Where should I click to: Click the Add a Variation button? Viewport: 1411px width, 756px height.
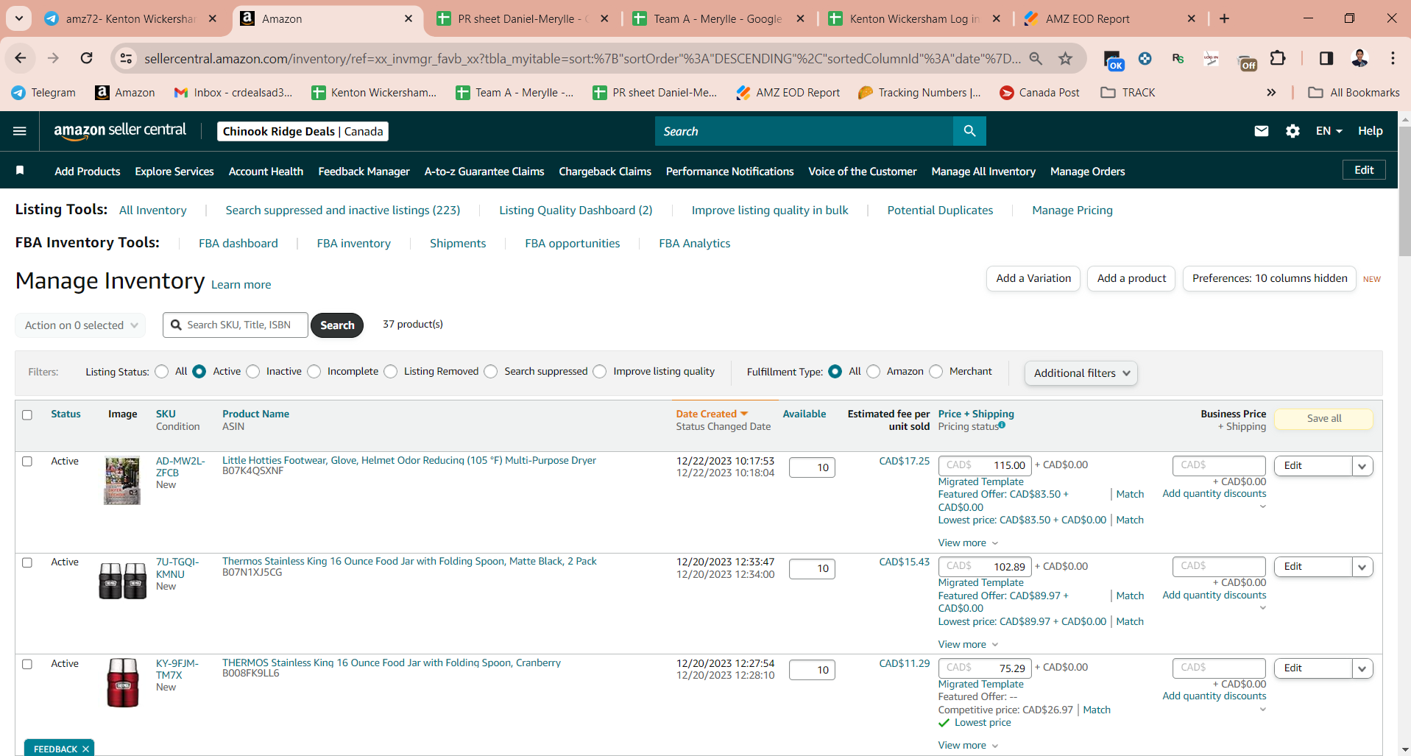tap(1033, 278)
